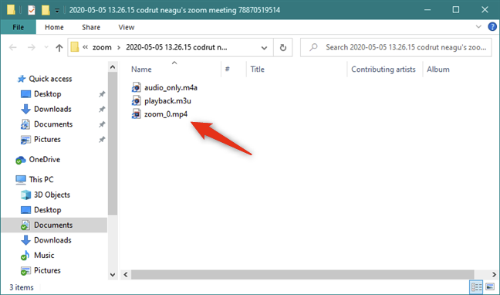Viewport: 500px width, 295px height.
Task: Open Desktop under This PC
Action: [48, 210]
